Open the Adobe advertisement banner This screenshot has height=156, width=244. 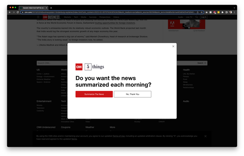point(187,24)
